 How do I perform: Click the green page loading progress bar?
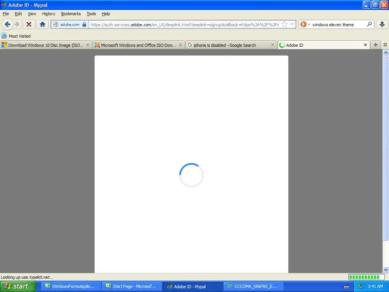click(x=367, y=277)
